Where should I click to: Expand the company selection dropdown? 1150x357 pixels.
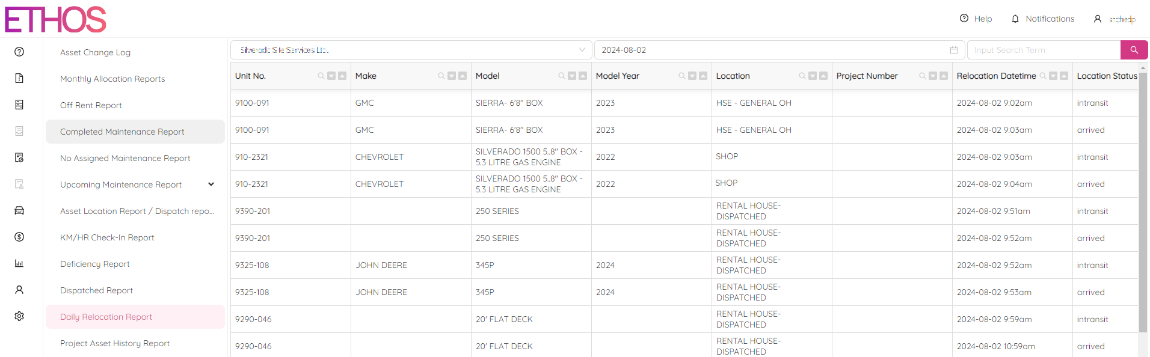pos(582,50)
